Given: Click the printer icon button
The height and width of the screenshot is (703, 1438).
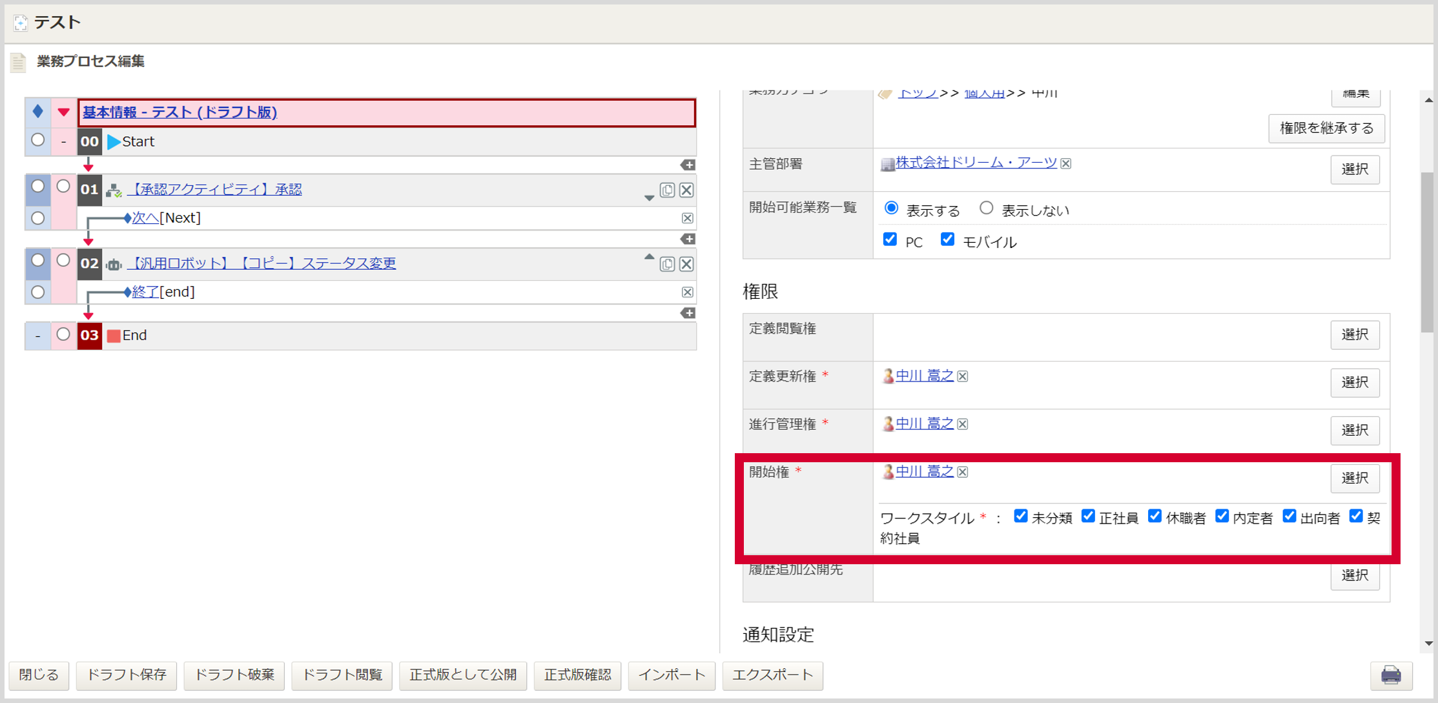Looking at the screenshot, I should point(1391,675).
